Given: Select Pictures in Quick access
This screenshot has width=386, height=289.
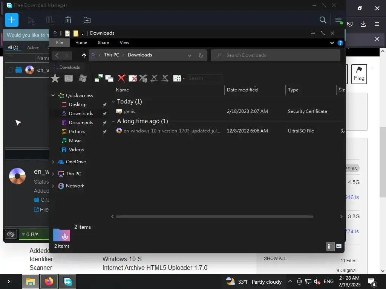Looking at the screenshot, I should [x=77, y=131].
